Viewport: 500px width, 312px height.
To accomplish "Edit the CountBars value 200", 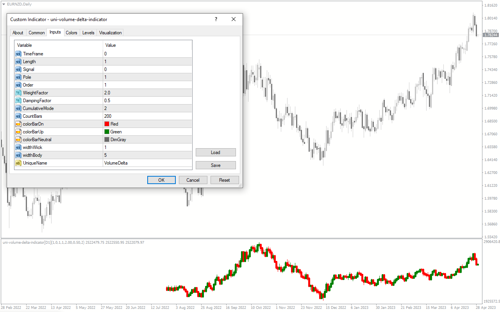I will 147,116.
